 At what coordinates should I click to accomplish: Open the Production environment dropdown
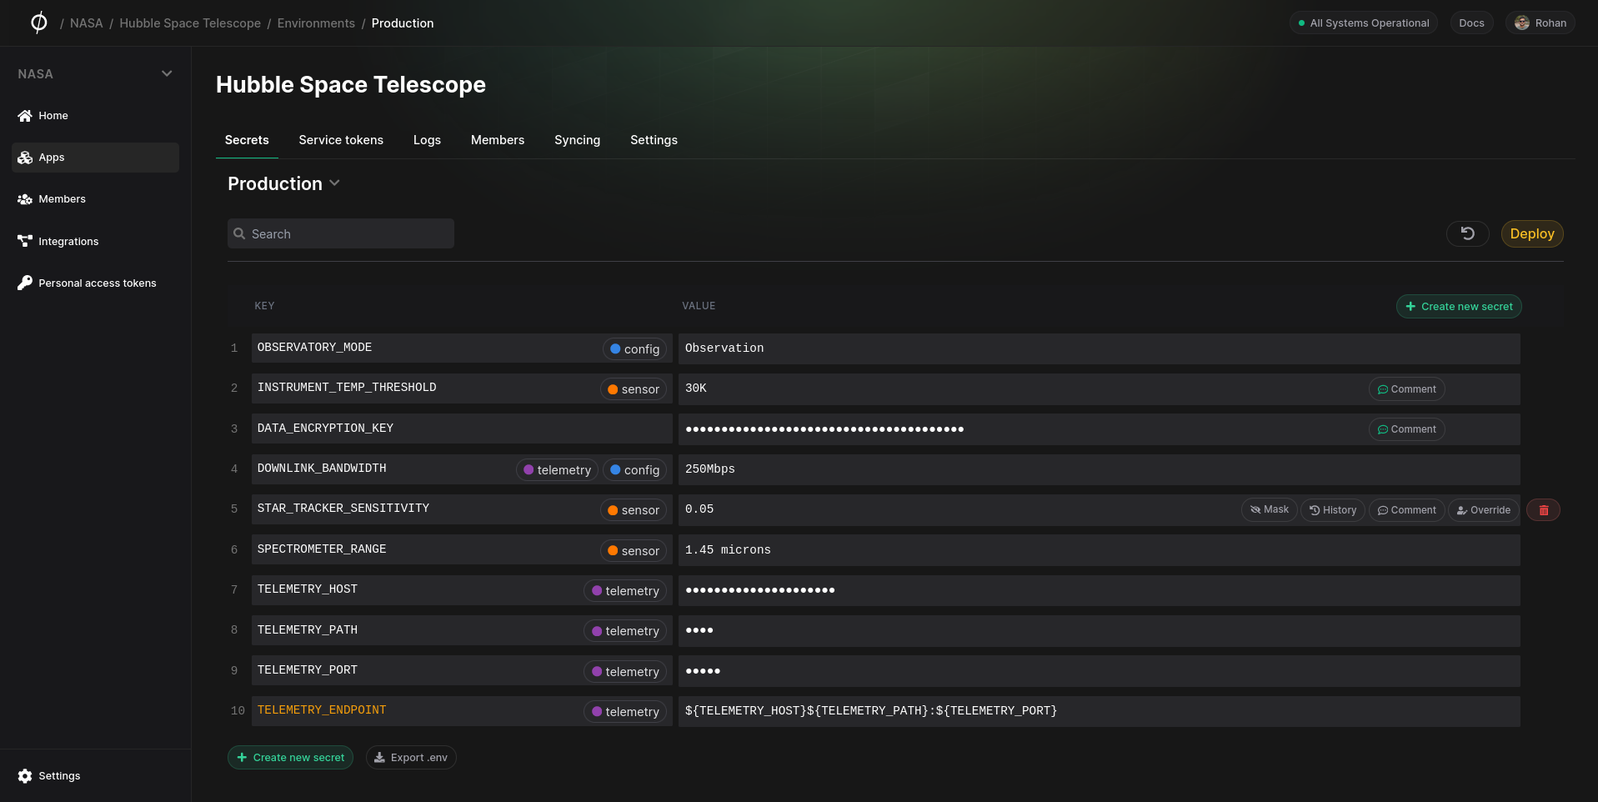283,183
